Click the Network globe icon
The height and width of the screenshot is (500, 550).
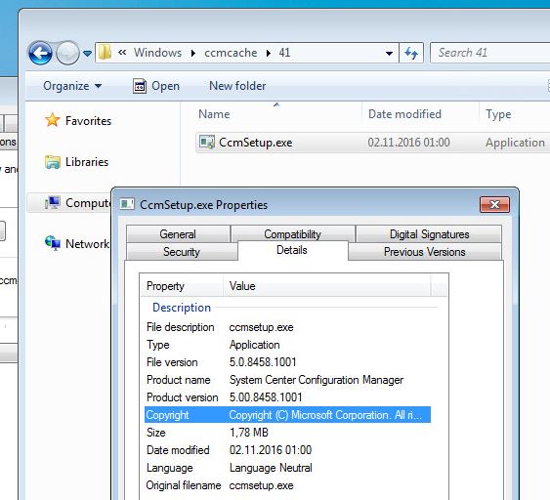tap(53, 243)
